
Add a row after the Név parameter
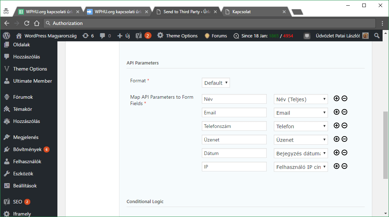[x=336, y=99]
